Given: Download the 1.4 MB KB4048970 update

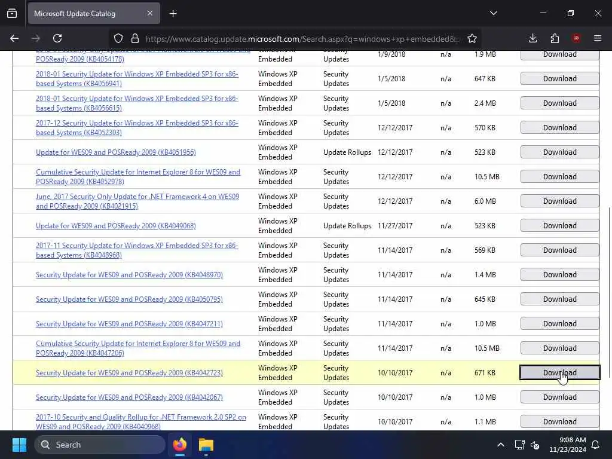Looking at the screenshot, I should point(559,275).
